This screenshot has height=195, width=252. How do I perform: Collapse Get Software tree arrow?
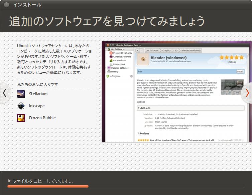pos(106,49)
